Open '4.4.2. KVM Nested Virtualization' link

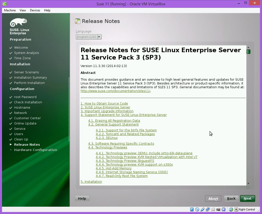(x=147, y=157)
